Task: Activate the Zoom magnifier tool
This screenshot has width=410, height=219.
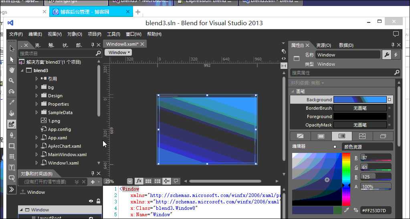Action: (11, 81)
